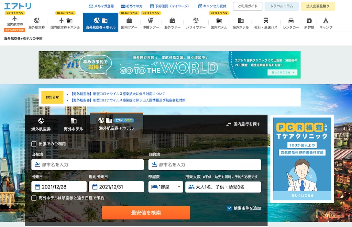The width and height of the screenshot is (352, 227).
Task: Open the 搭乗人数 passenger selector
Action: (223, 187)
